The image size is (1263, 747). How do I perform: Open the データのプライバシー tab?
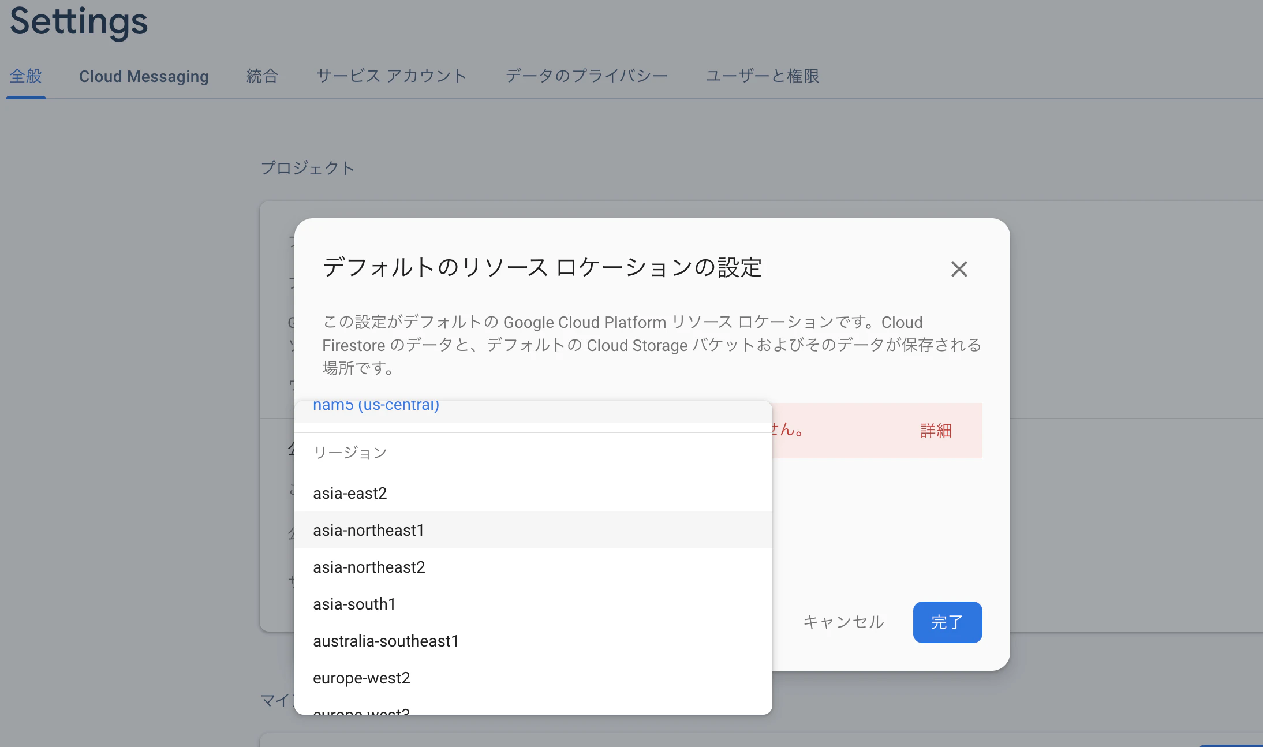coord(586,76)
